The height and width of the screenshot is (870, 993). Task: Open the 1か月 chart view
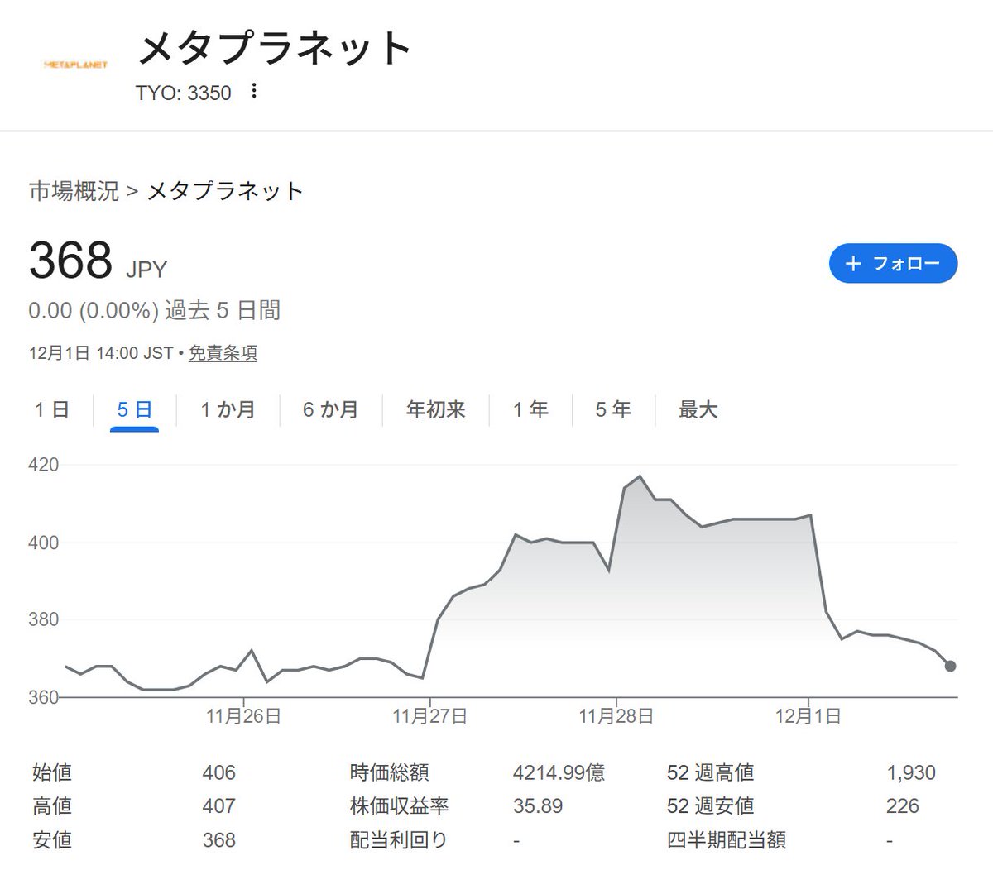click(x=228, y=409)
